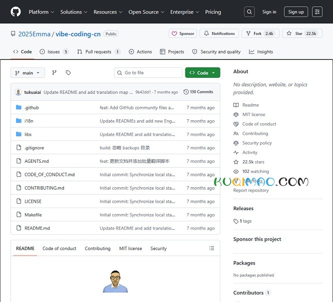Select the MIT license tab below files

point(130,249)
